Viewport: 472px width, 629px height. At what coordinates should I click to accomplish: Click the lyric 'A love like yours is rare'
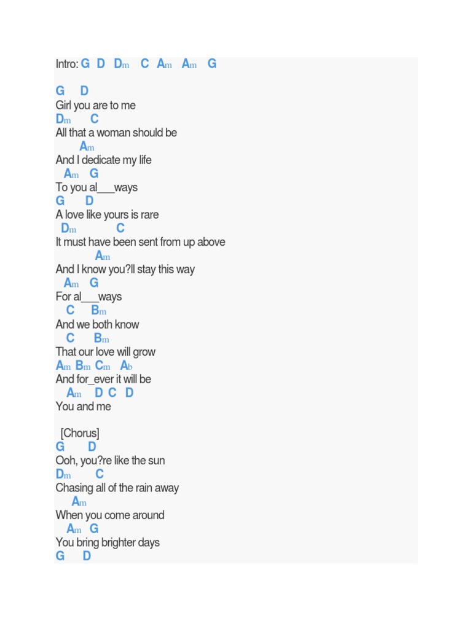pyautogui.click(x=107, y=215)
